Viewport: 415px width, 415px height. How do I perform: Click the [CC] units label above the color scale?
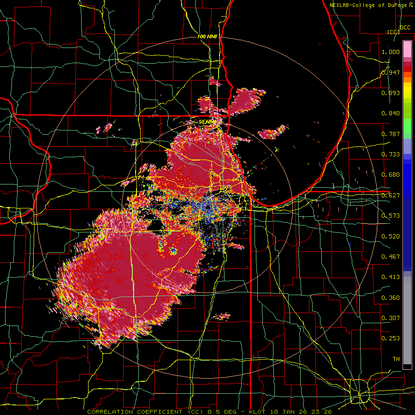click(393, 32)
